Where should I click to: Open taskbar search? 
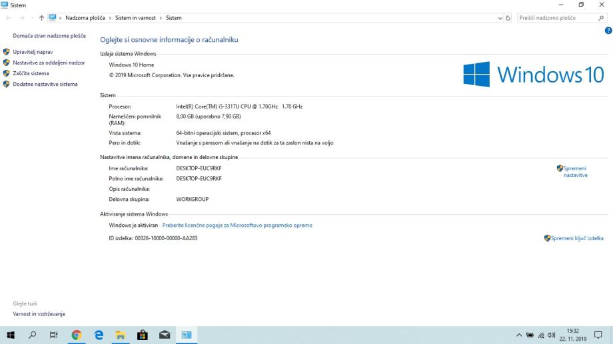point(33,335)
